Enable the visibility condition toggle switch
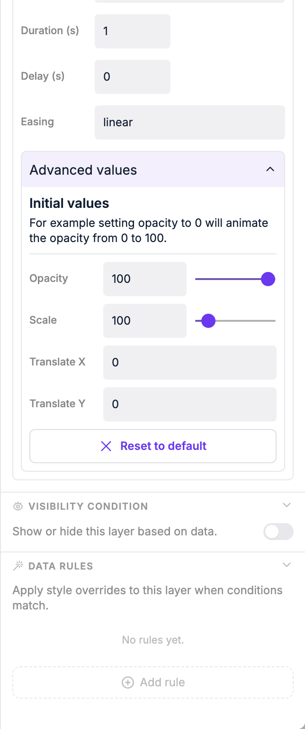This screenshot has height=729, width=305. 278,532
